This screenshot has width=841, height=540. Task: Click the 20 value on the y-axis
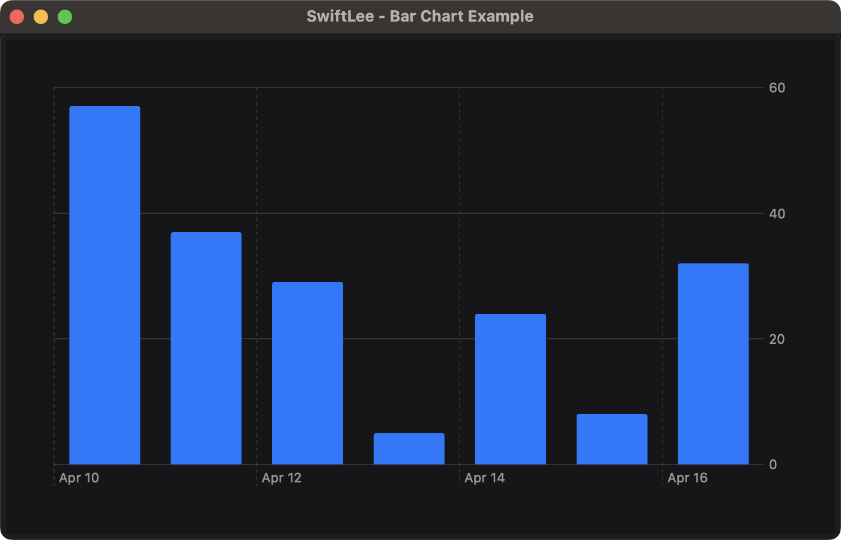pos(777,339)
